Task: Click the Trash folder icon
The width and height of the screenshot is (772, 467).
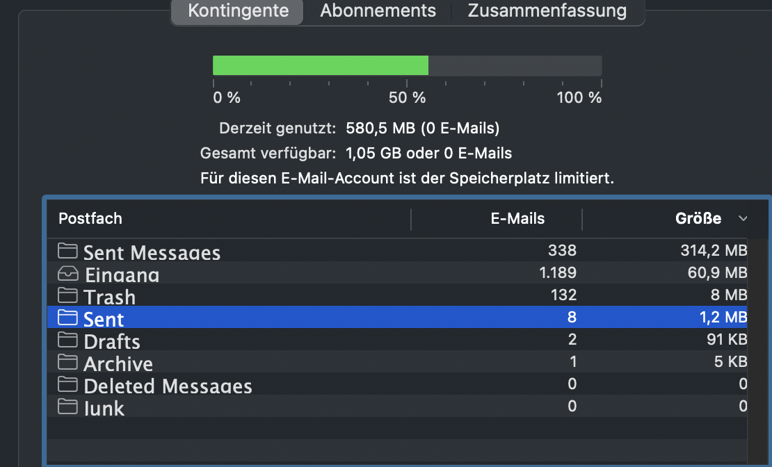Action: (67, 295)
